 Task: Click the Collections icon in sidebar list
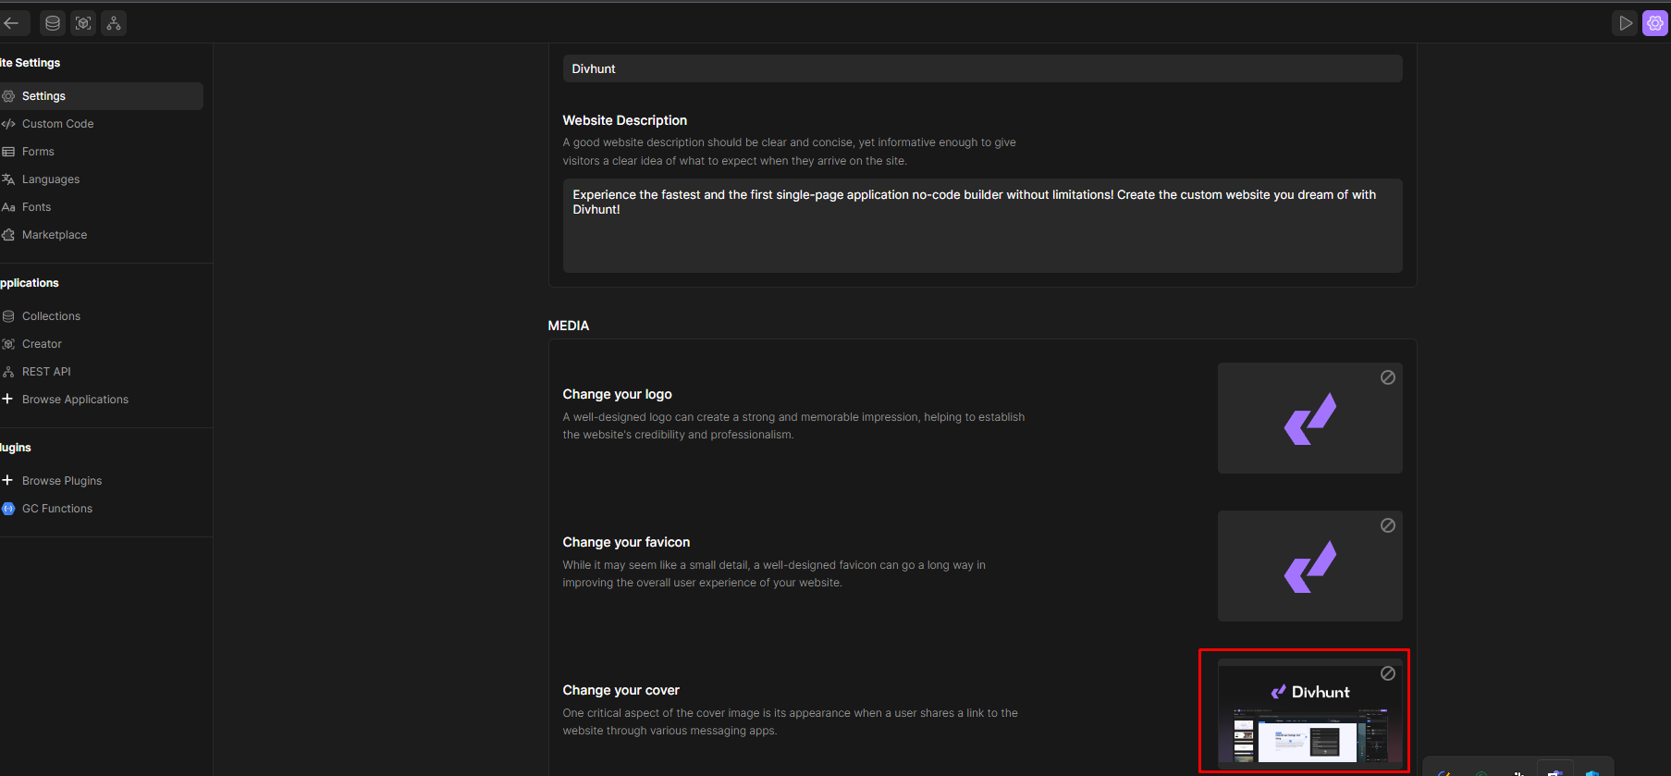(8, 316)
